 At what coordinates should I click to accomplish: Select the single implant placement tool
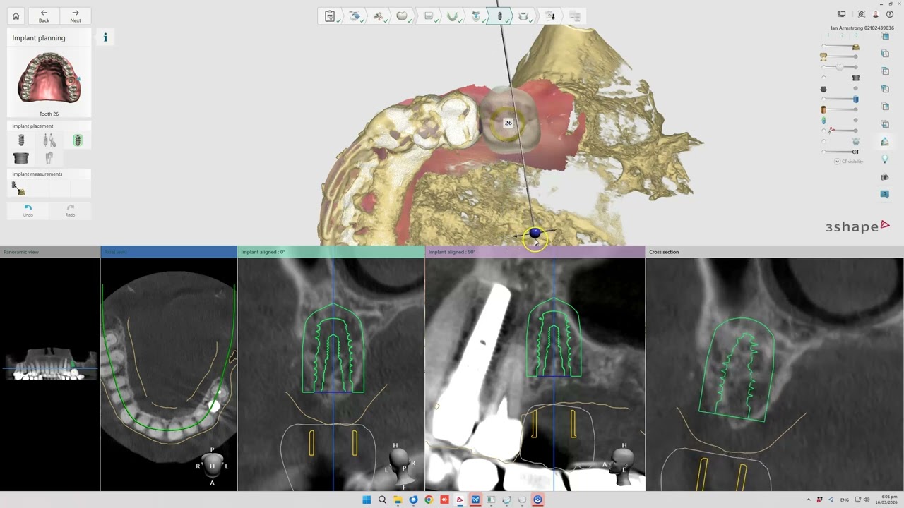(x=21, y=140)
